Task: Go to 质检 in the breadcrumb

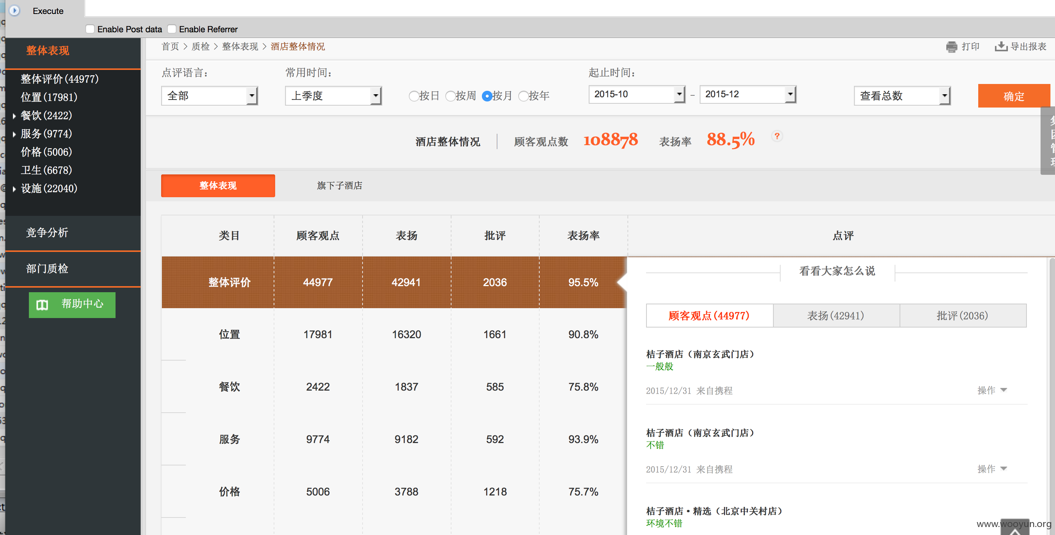Action: point(200,47)
